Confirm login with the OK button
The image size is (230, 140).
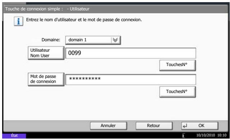(x=200, y=126)
